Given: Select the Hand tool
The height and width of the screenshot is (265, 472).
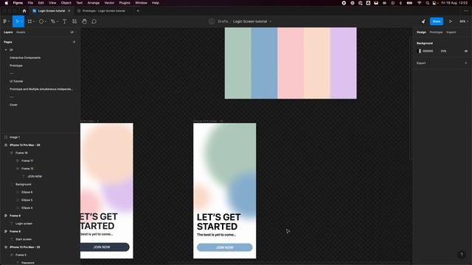Looking at the screenshot, I should tap(84, 21).
